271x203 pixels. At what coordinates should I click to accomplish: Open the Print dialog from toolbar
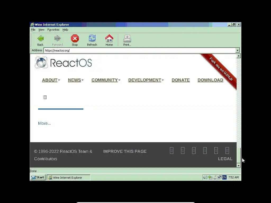click(127, 40)
